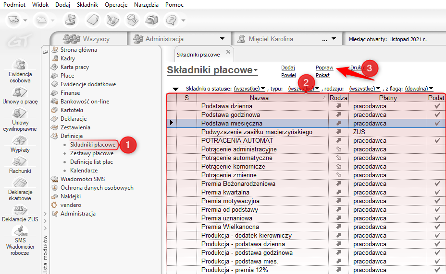This screenshot has width=446, height=274.
Task: Click the Dodaj link
Action: click(x=288, y=68)
